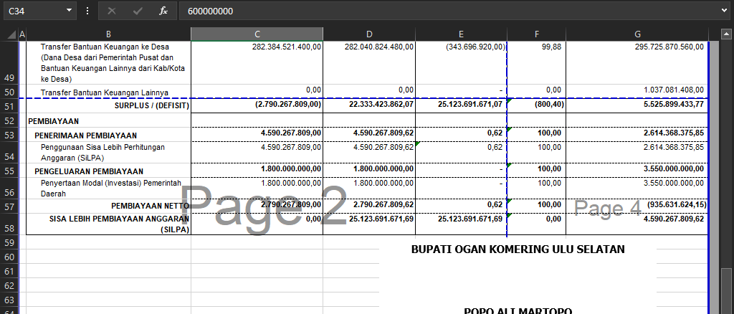Viewport: 734px width, 314px height.
Task: Select row 58 header
Action: click(x=9, y=228)
